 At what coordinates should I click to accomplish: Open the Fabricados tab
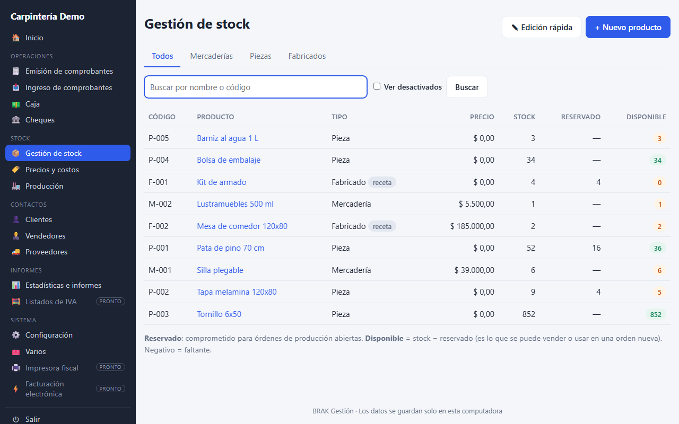307,56
